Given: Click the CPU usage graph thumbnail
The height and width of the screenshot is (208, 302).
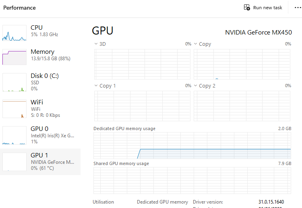Looking at the screenshot, I should (x=14, y=33).
